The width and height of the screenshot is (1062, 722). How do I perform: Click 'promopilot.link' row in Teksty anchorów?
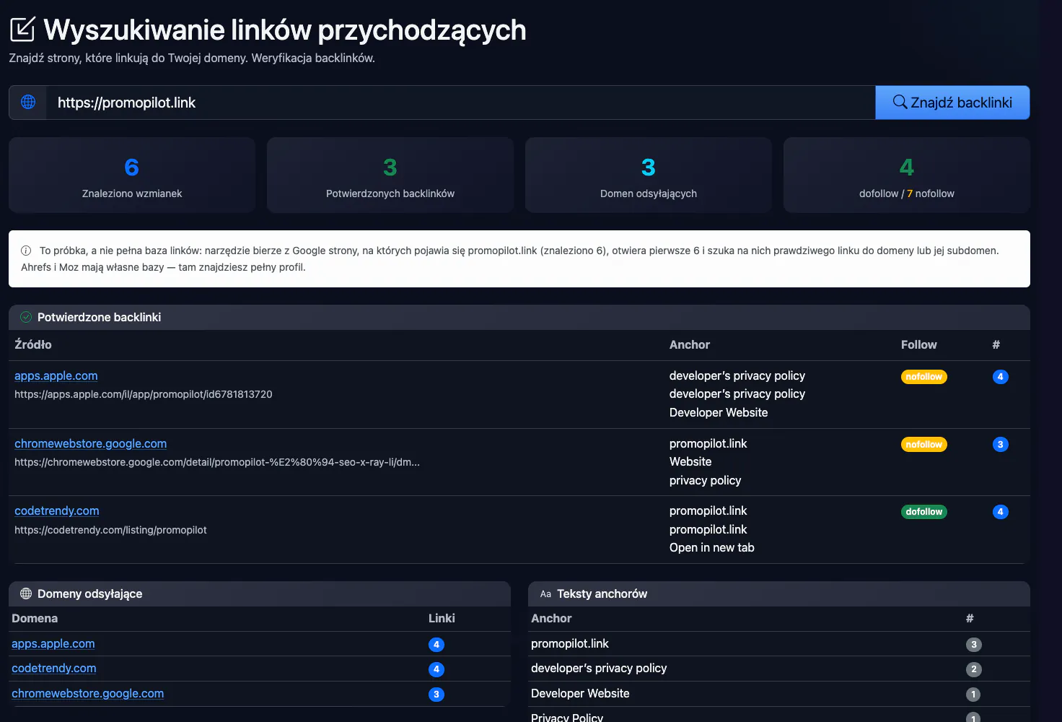pos(779,644)
